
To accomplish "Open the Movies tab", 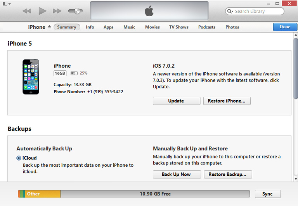I will (x=152, y=27).
